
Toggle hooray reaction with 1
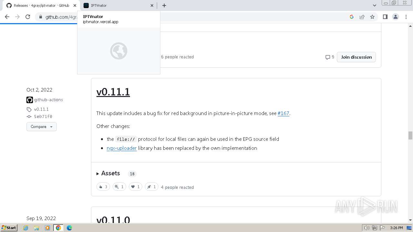click(119, 187)
